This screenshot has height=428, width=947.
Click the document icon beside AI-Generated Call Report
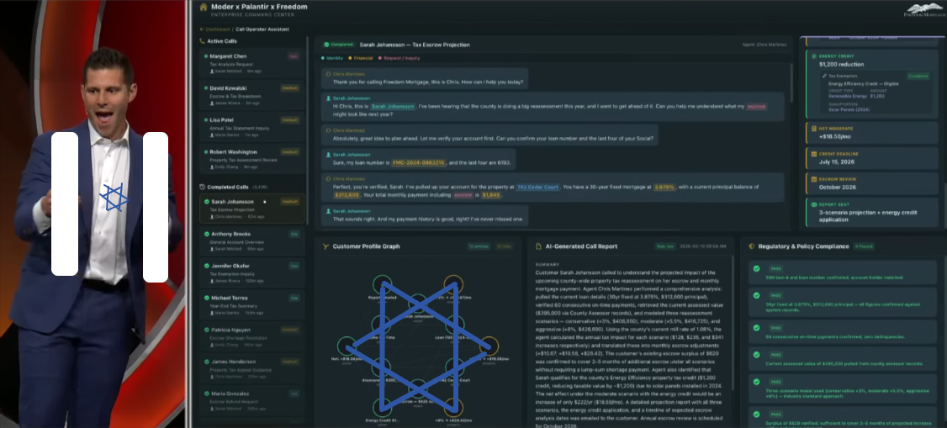pos(538,246)
